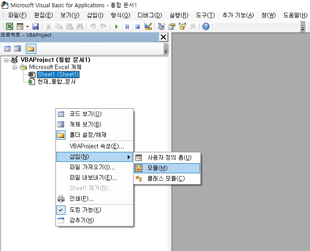Close the Project VBAProject panel
The image size is (310, 251).
pyautogui.click(x=164, y=37)
